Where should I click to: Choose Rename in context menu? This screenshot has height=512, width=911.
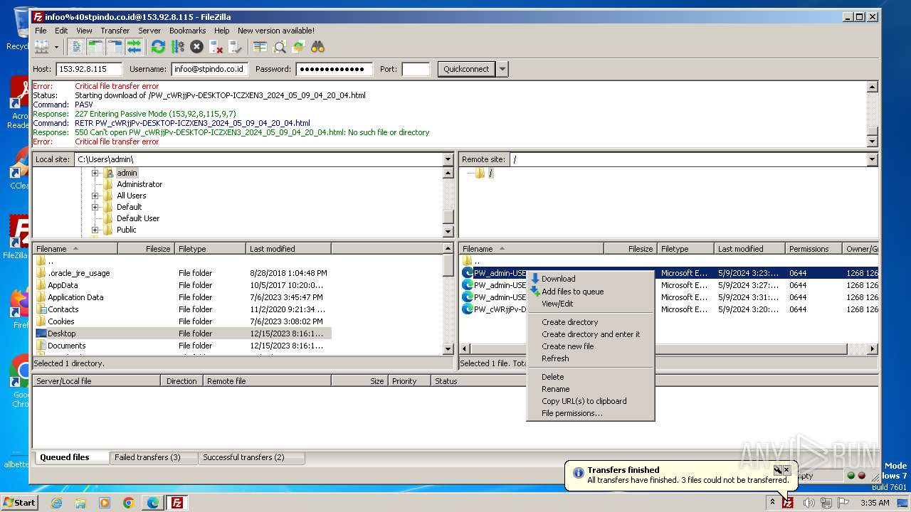[x=590, y=389]
